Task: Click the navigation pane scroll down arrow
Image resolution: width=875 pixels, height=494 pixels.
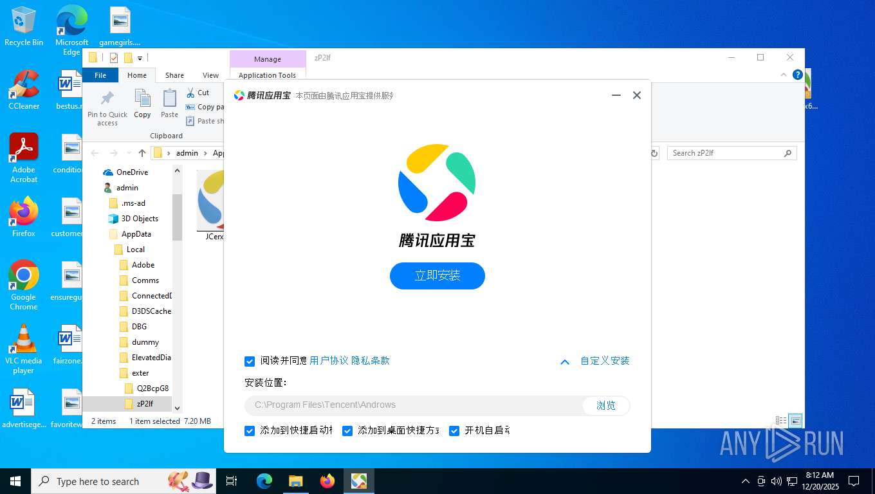Action: click(178, 408)
